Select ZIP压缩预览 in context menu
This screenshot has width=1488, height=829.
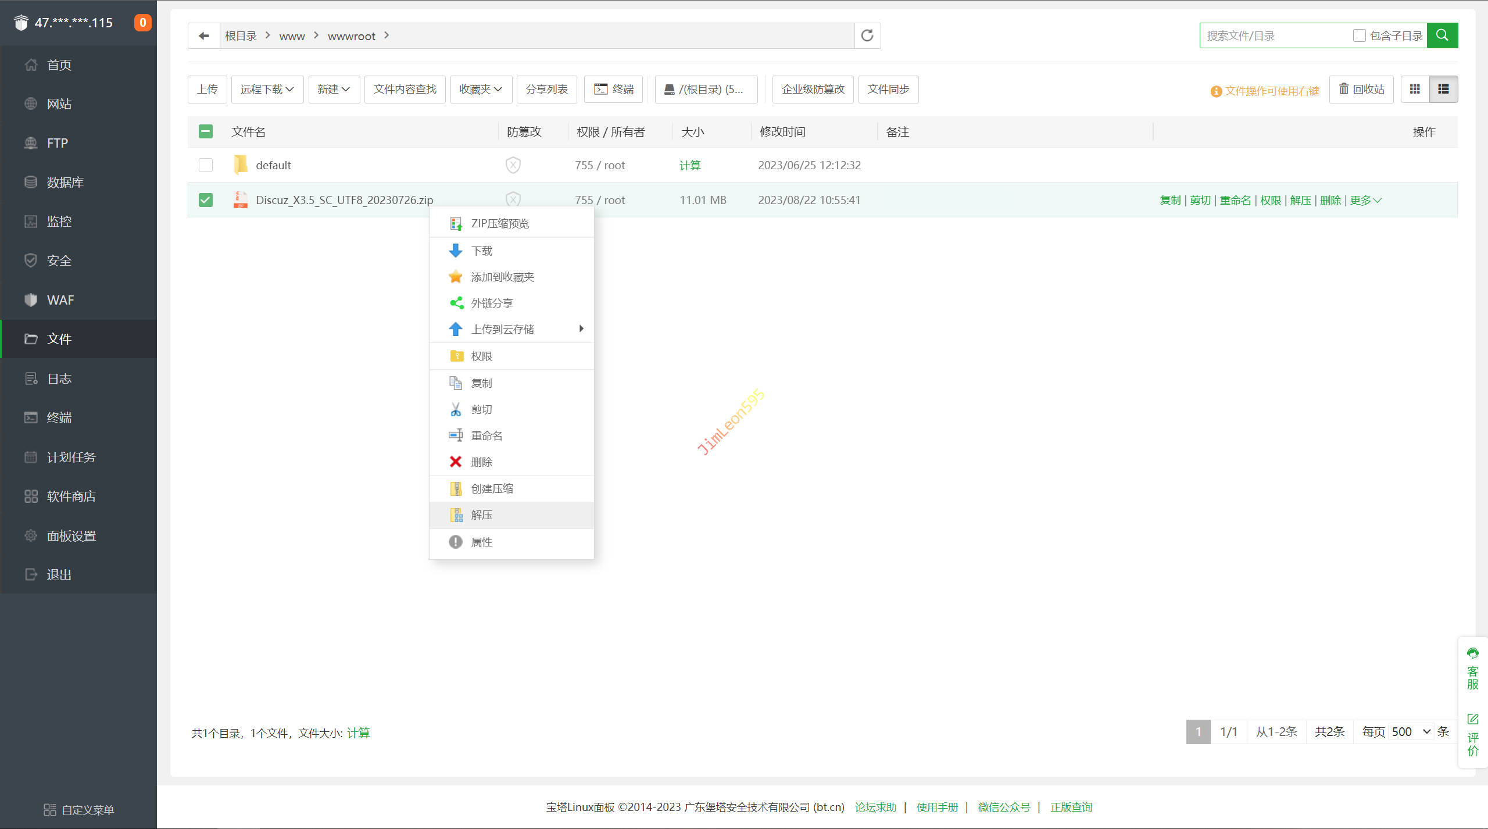pyautogui.click(x=500, y=223)
